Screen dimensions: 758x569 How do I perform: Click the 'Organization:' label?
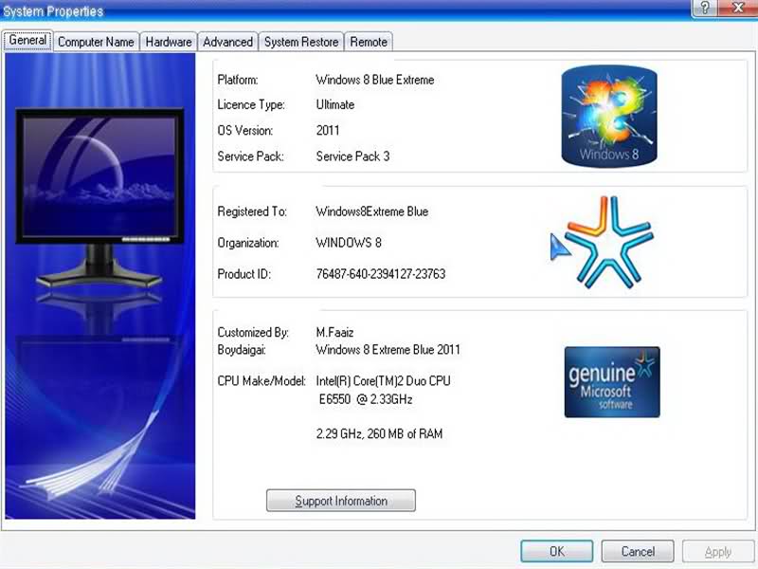click(x=248, y=243)
